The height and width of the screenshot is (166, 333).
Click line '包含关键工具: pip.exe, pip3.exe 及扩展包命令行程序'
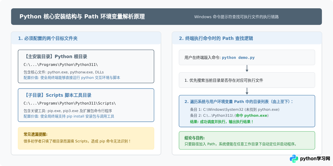tap(68, 111)
